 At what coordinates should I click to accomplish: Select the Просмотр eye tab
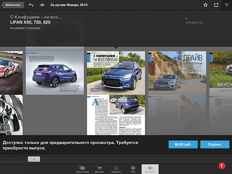pyautogui.click(x=150, y=169)
